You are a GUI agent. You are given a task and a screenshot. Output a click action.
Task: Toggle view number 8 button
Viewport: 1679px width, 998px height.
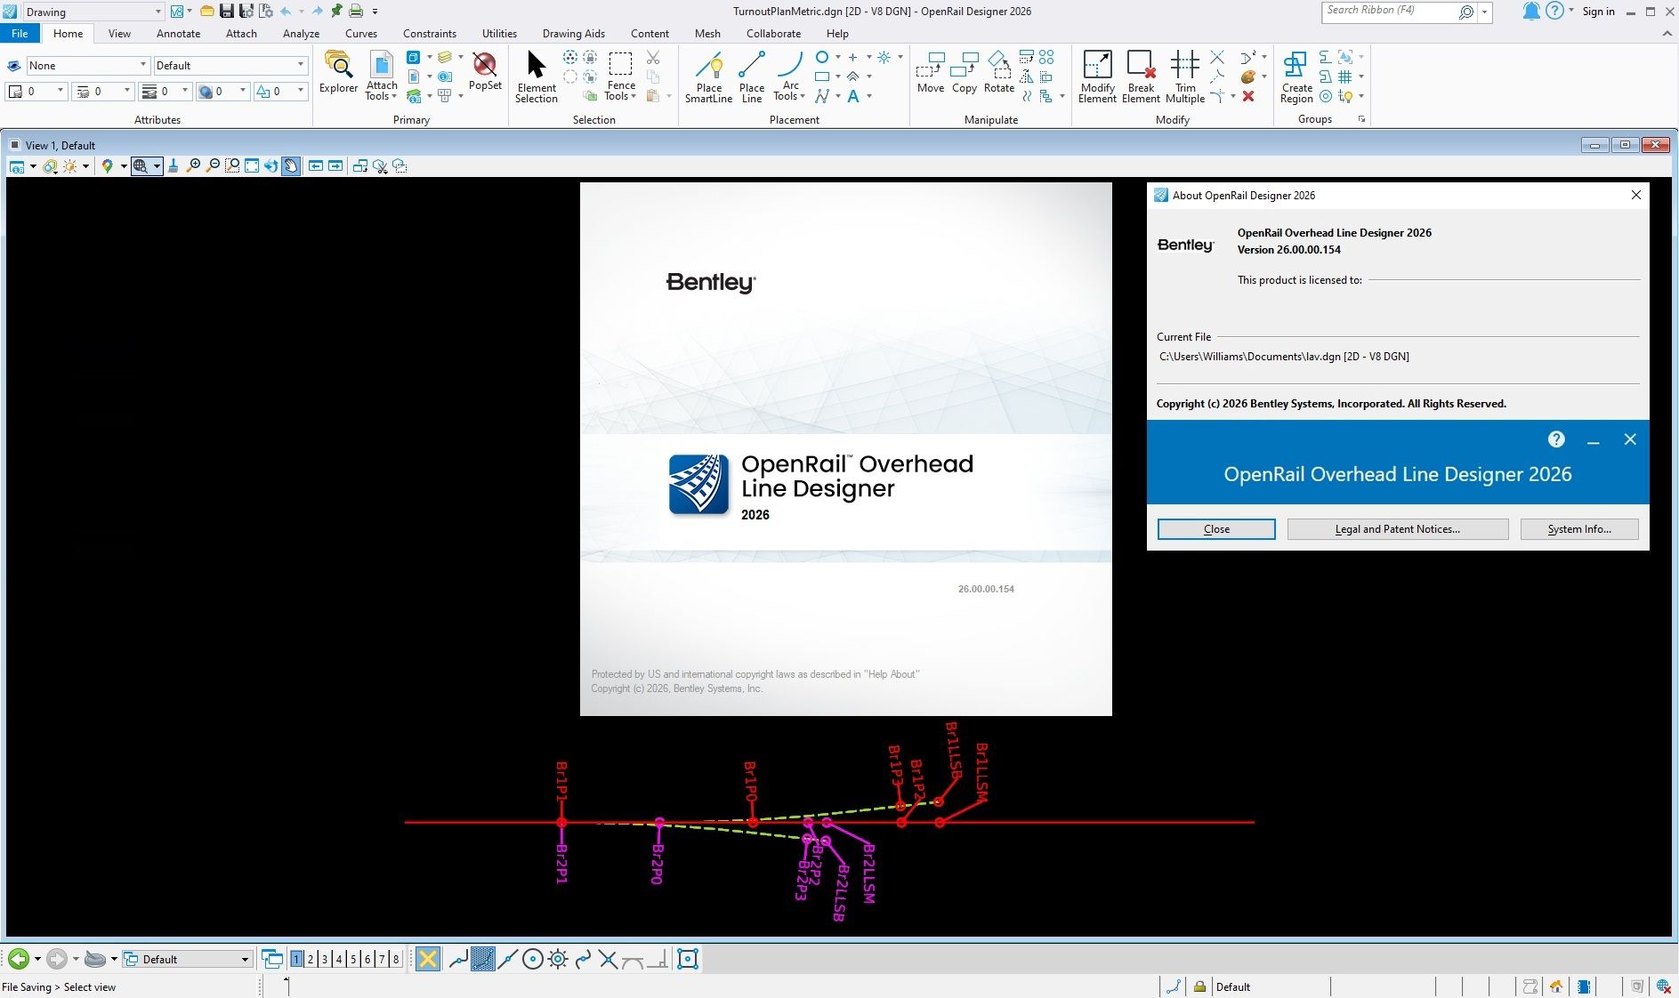396,959
